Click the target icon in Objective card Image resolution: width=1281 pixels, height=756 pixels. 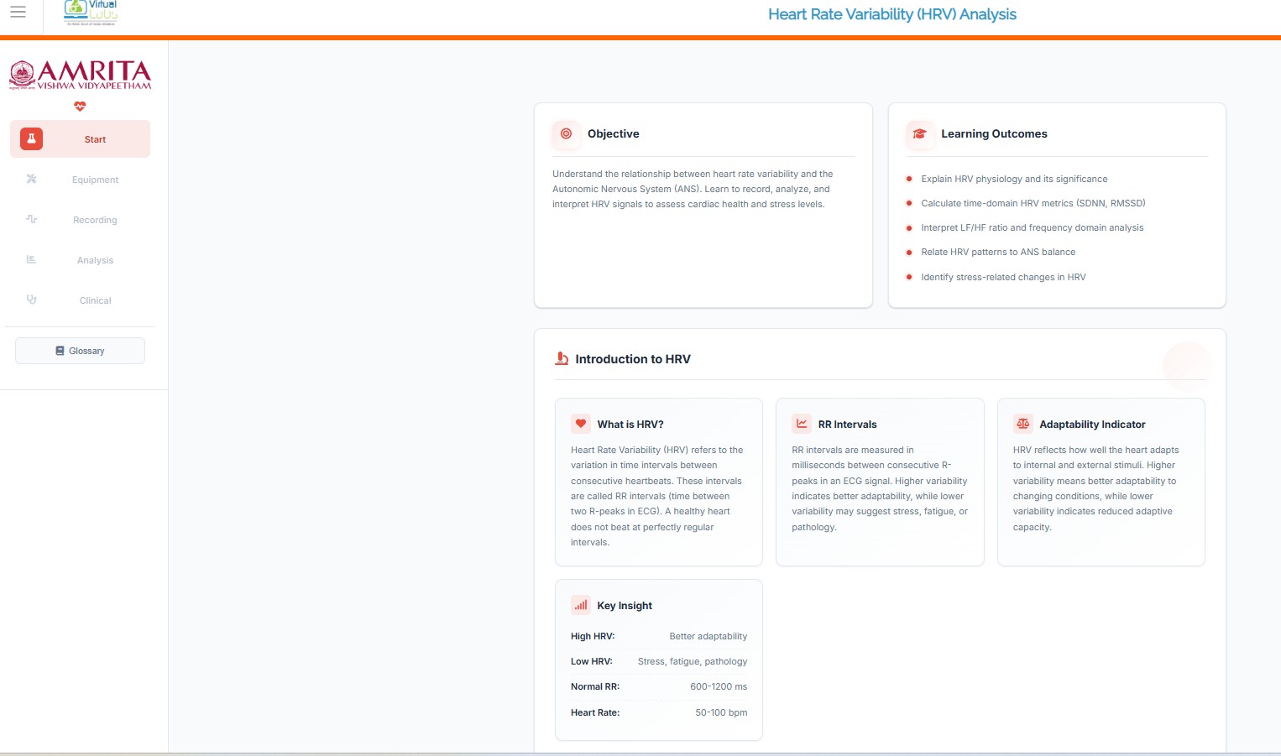click(566, 133)
